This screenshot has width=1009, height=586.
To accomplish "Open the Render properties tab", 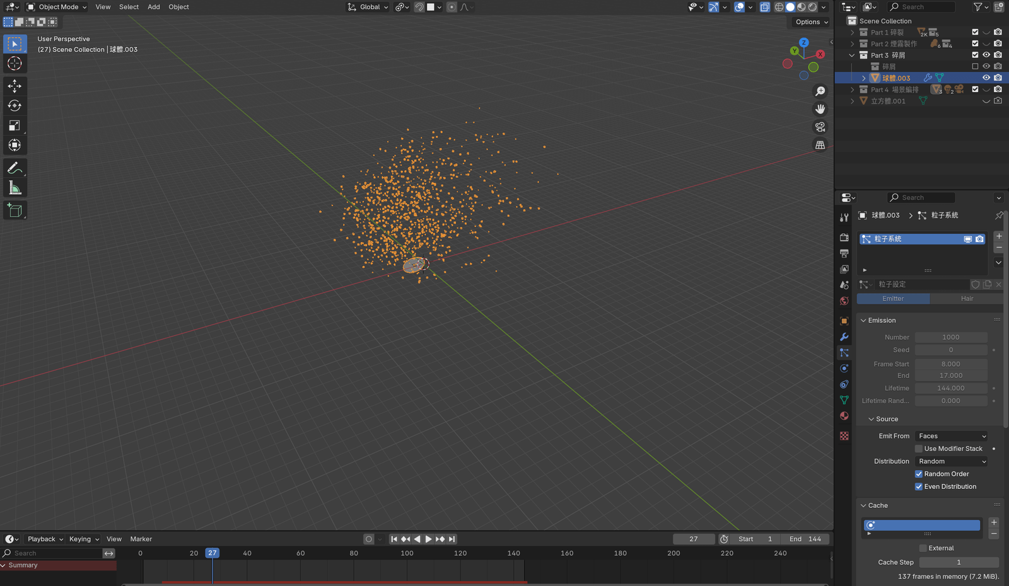I will click(844, 238).
